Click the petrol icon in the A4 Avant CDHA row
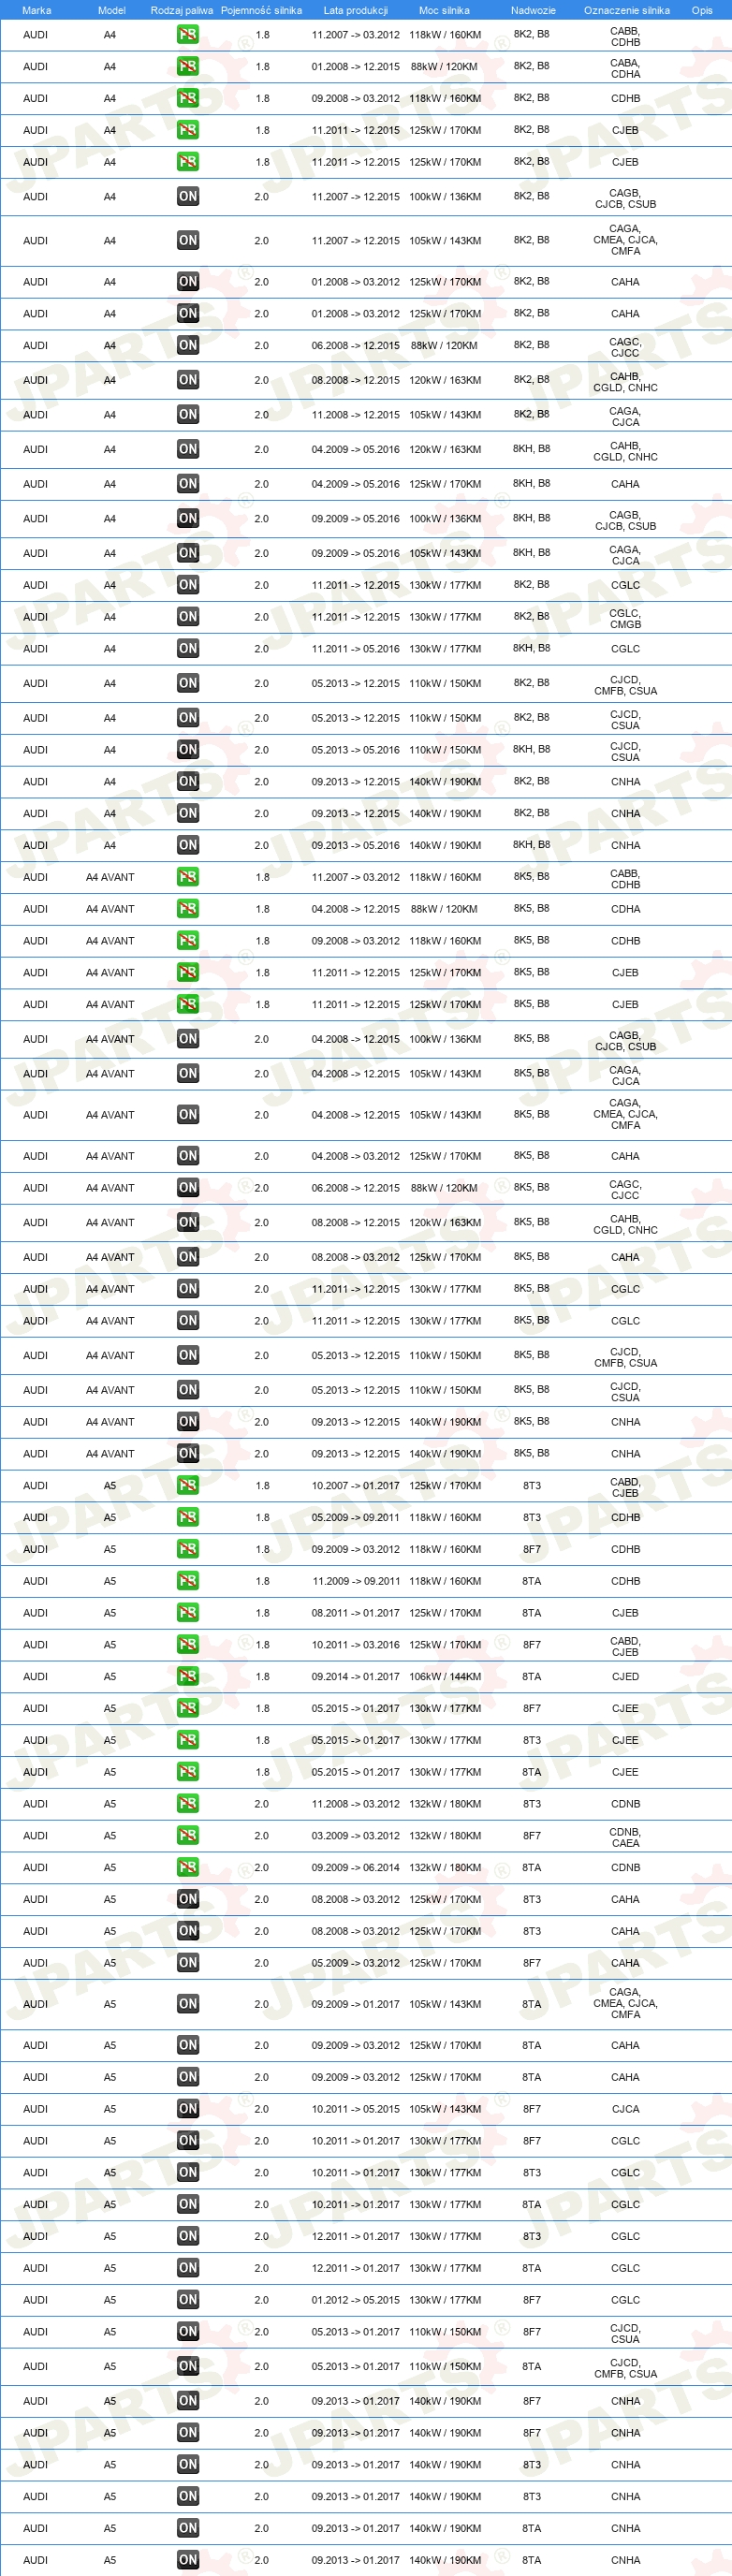Screen dimensions: 732x2576 188,910
